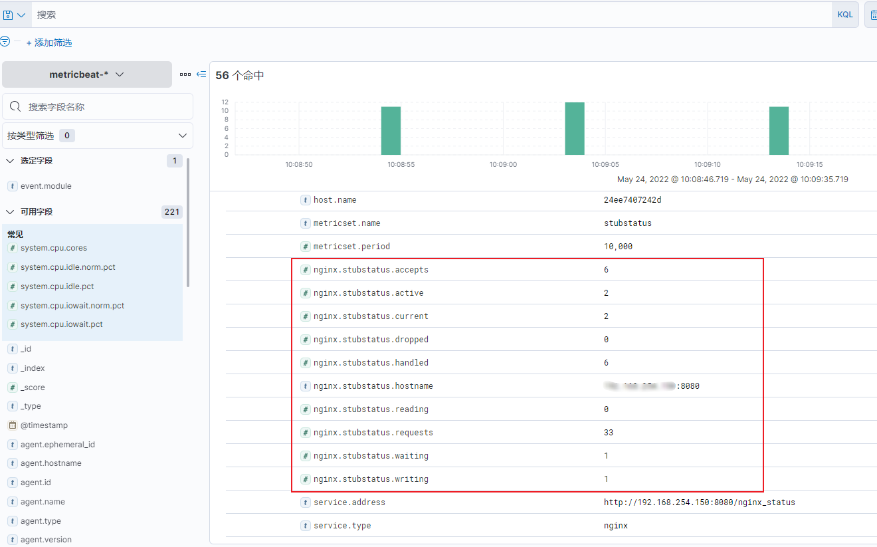The image size is (877, 547).
Task: Click the histogram bar near 10:08:55
Action: pyautogui.click(x=391, y=130)
